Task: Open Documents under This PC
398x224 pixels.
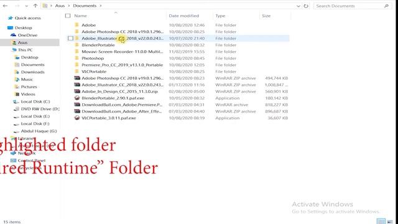Action: (33, 65)
